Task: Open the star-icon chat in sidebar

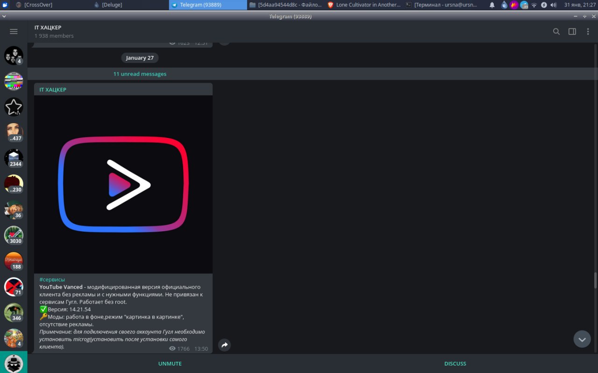Action: coord(14,107)
